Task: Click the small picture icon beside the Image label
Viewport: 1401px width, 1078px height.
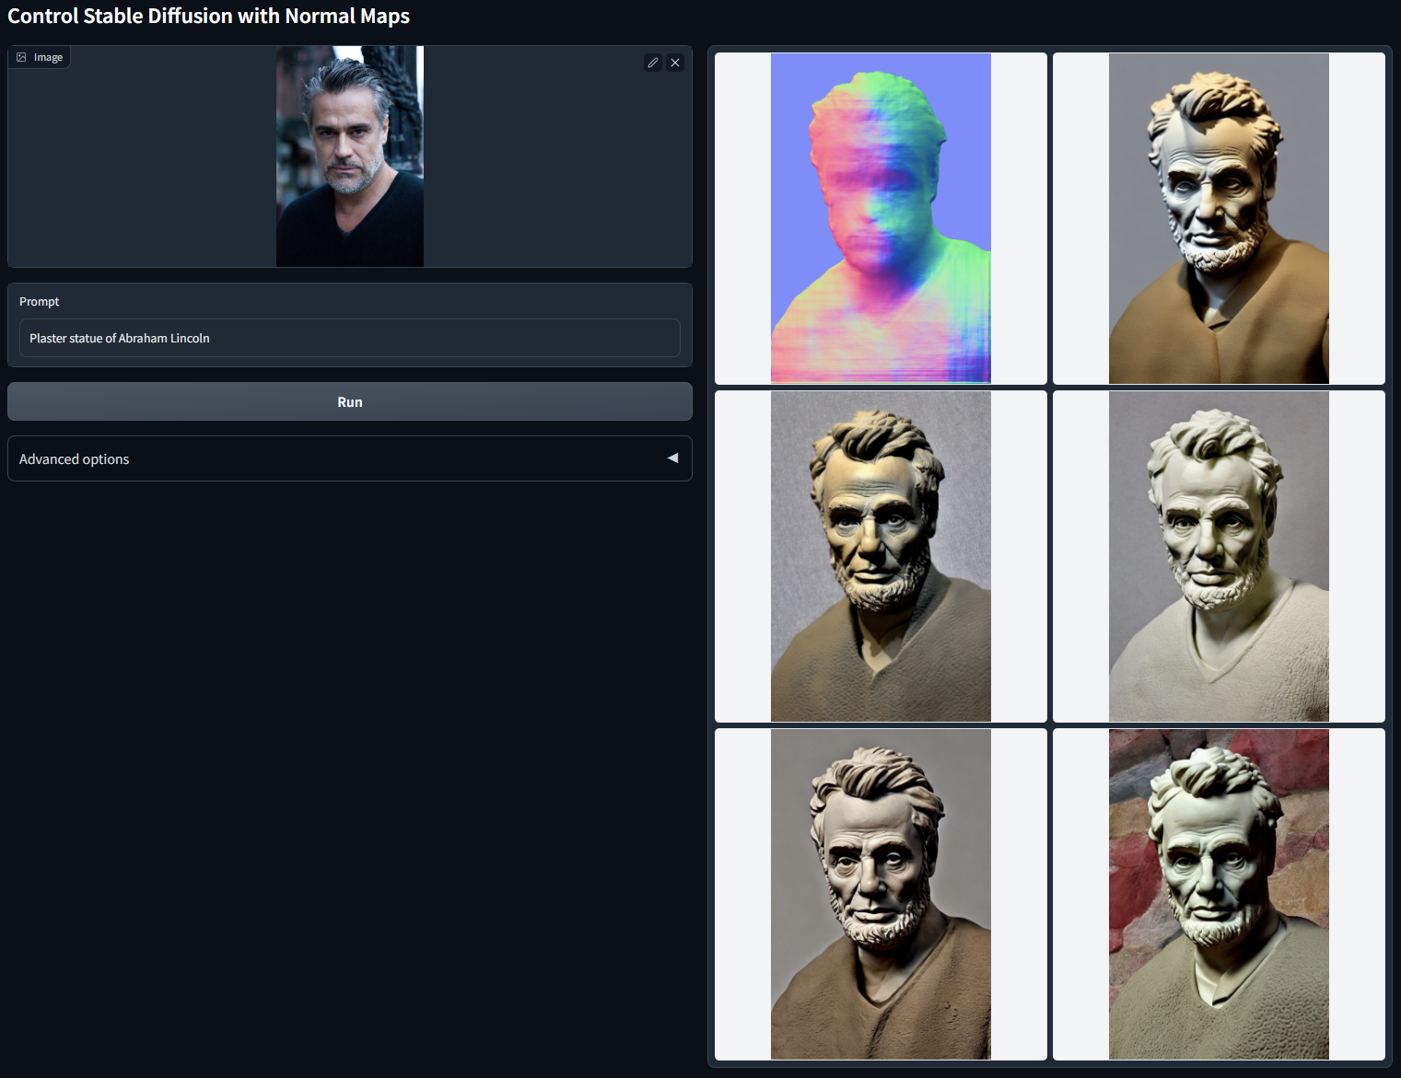Action: pyautogui.click(x=22, y=57)
